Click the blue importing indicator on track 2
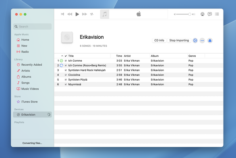The width and height of the screenshot is (236, 158). [61, 66]
